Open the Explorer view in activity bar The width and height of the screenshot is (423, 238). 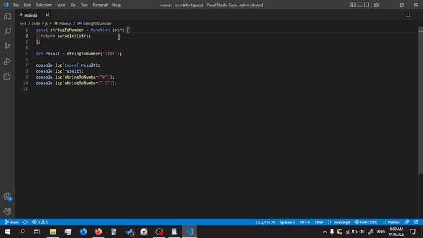[x=7, y=17]
